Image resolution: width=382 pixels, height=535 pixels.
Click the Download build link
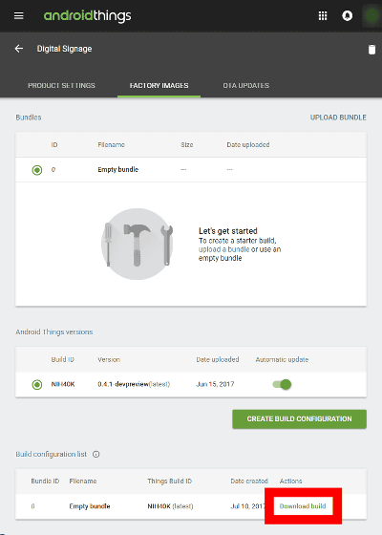click(303, 506)
